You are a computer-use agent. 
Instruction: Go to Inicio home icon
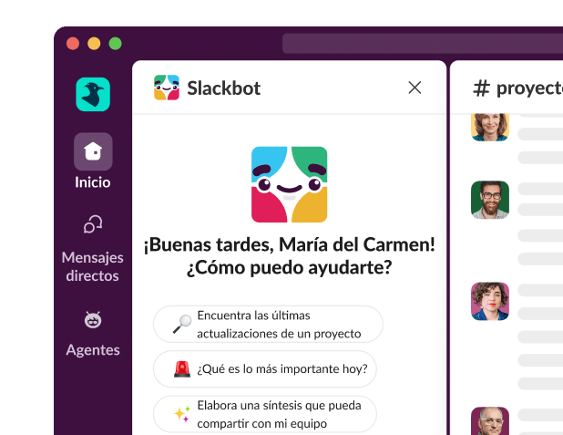[93, 151]
